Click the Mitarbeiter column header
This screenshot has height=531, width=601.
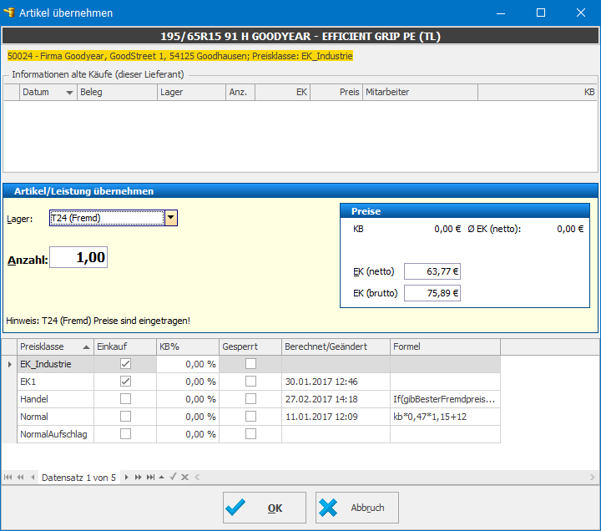(420, 93)
